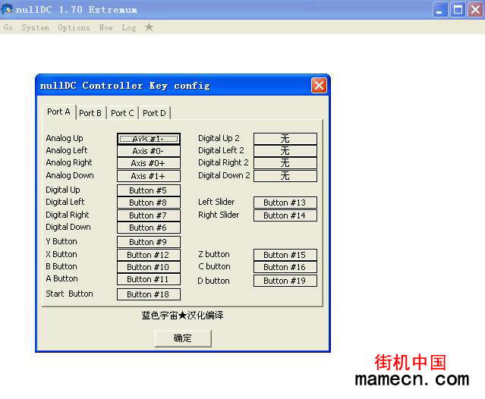This screenshot has height=399, width=485.
Task: Rebind the Z button field Button #15
Action: click(x=285, y=255)
